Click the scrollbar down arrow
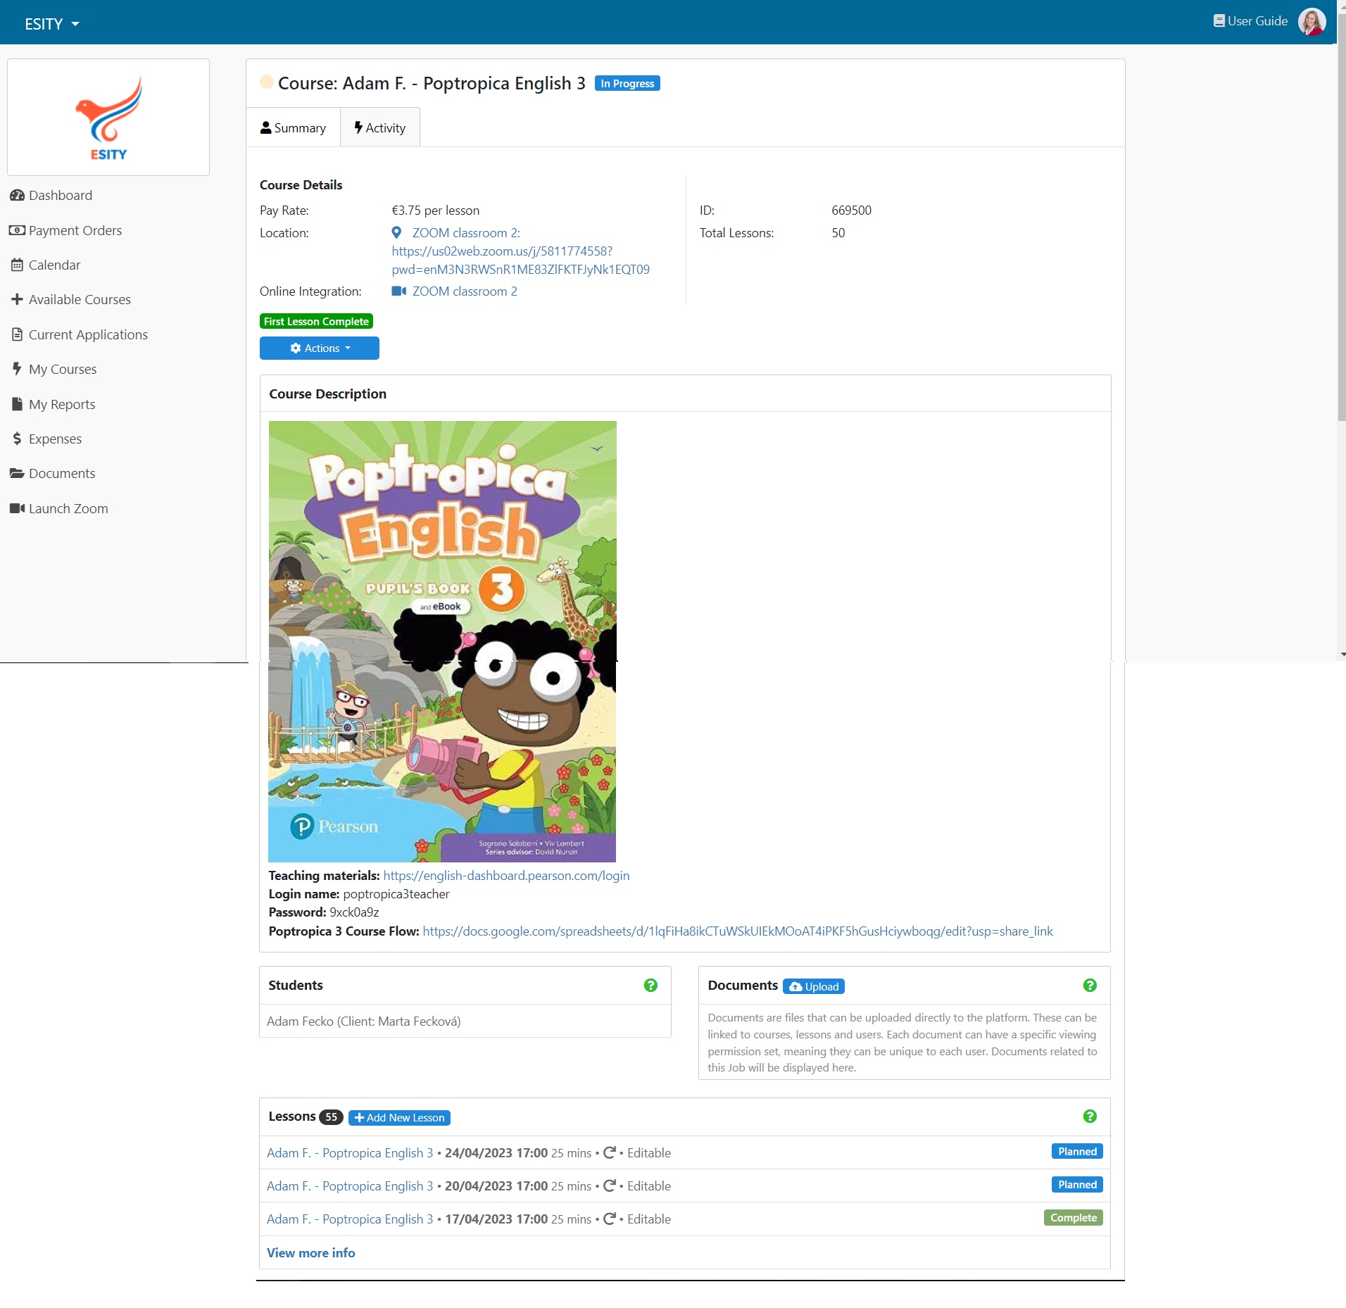 pos(1342,655)
